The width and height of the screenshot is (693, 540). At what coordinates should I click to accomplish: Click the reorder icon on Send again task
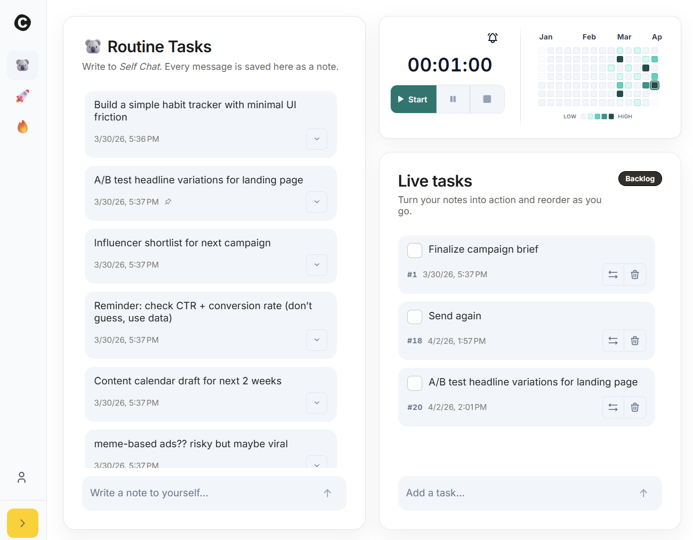tap(613, 341)
